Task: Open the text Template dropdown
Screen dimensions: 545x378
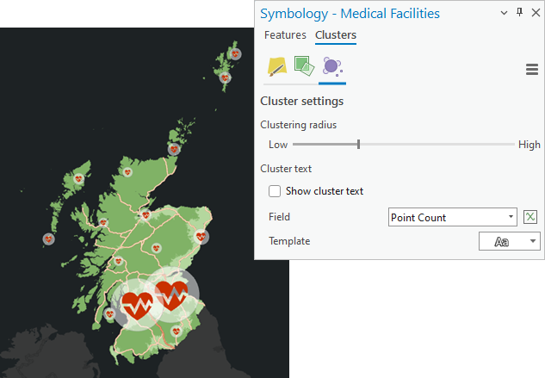Action: (534, 241)
